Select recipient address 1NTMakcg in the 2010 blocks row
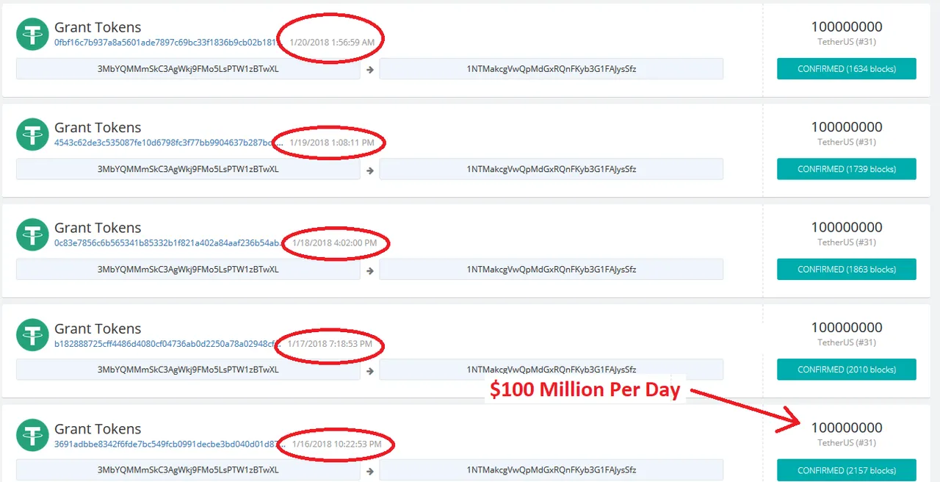940x482 pixels. [x=552, y=370]
